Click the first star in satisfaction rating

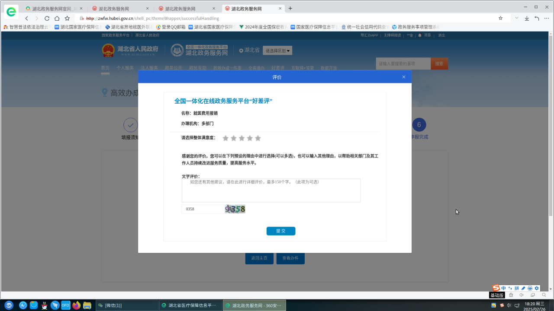tap(225, 138)
